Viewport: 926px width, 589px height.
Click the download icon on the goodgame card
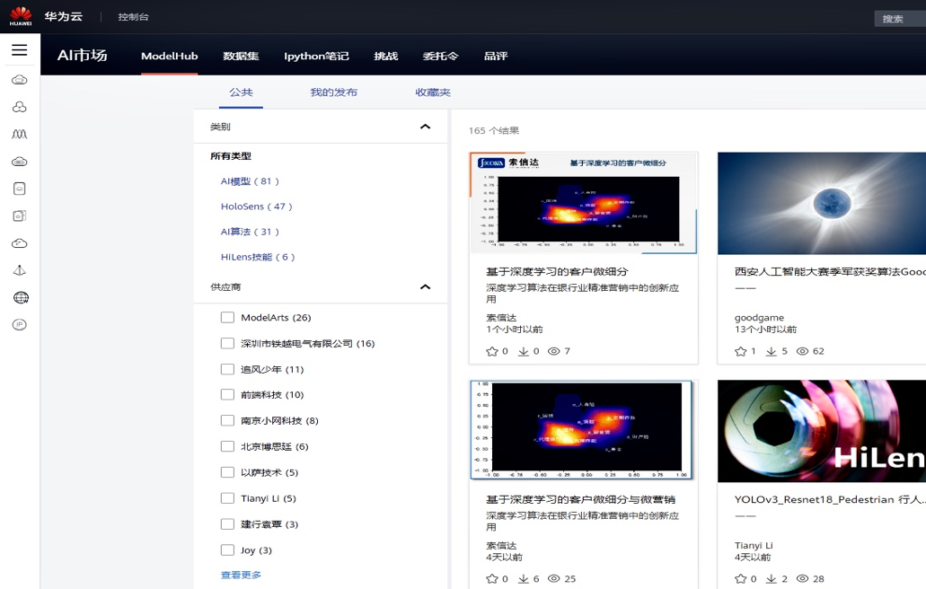tap(771, 352)
